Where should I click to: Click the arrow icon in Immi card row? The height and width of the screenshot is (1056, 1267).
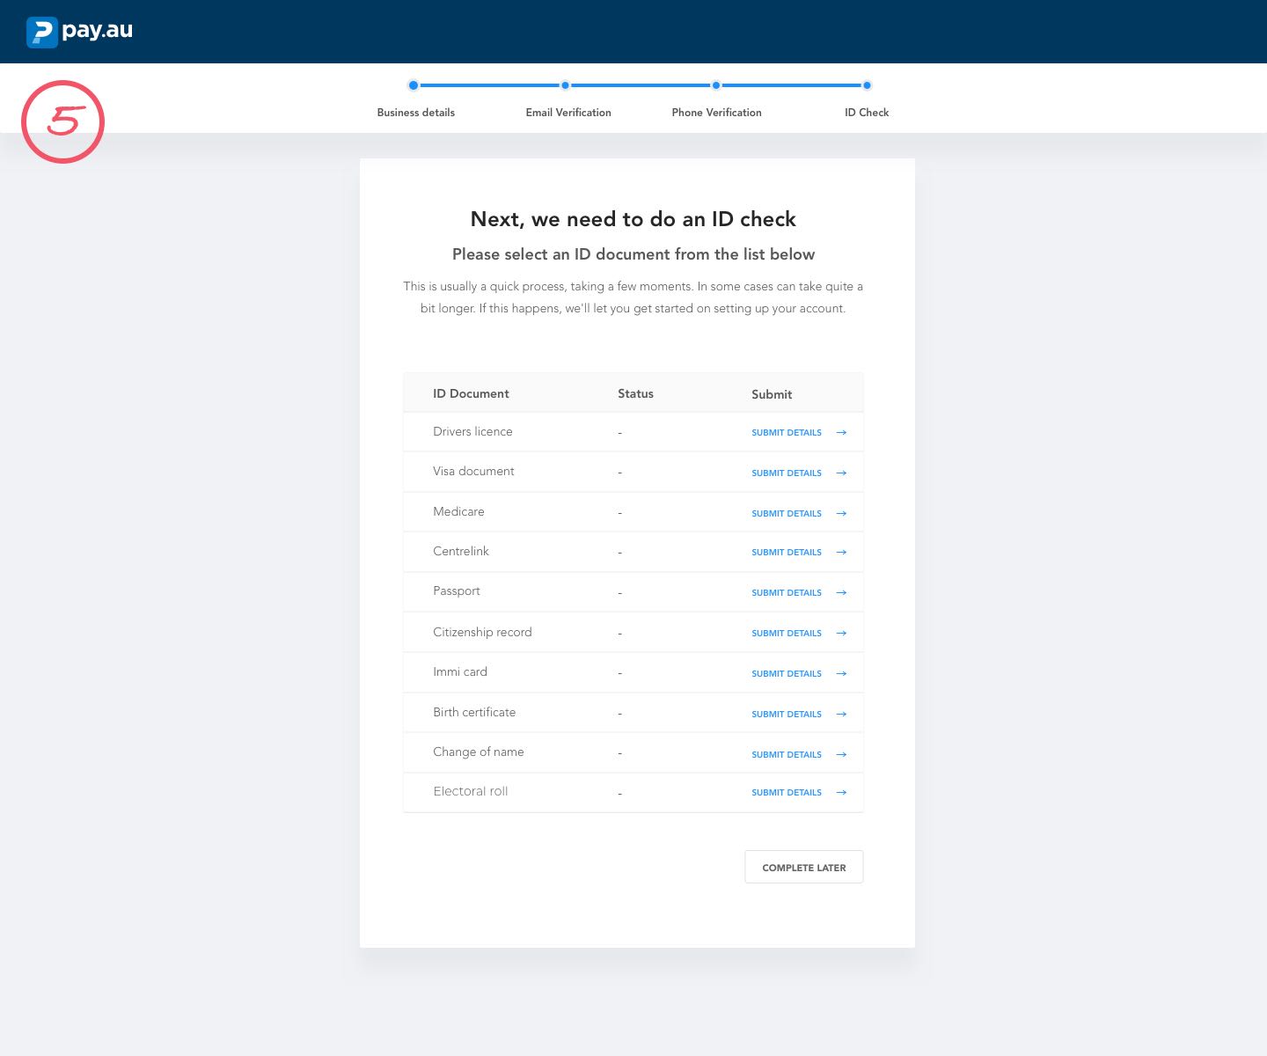841,674
